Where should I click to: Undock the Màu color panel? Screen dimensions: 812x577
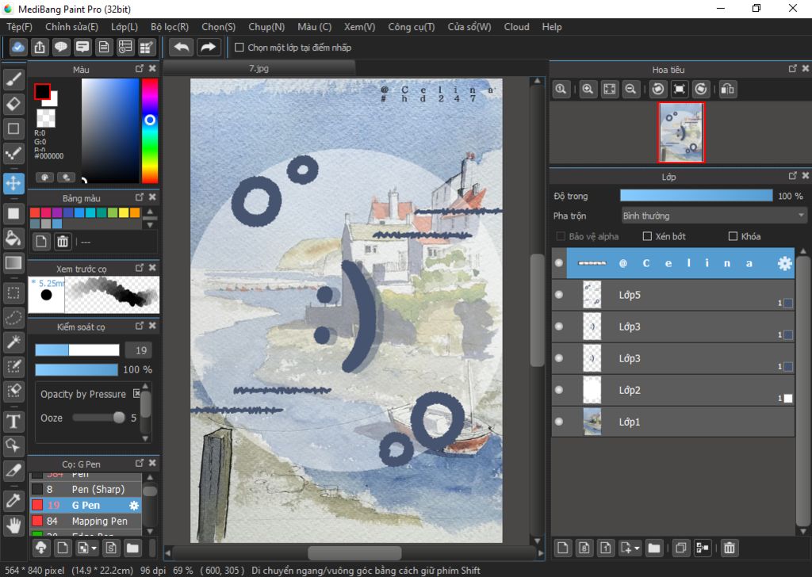(x=140, y=68)
